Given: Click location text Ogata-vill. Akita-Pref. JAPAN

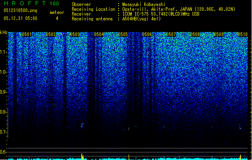Looking at the screenshot, I should click(x=157, y=9).
